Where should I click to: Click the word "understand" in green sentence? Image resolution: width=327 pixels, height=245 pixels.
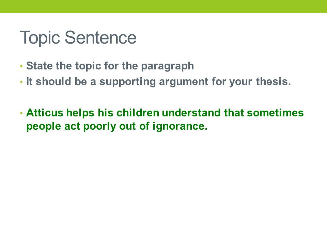pos(191,113)
